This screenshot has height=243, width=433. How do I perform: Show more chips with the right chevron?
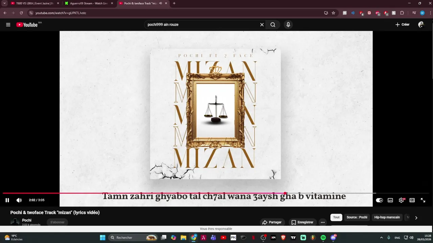[416, 218]
